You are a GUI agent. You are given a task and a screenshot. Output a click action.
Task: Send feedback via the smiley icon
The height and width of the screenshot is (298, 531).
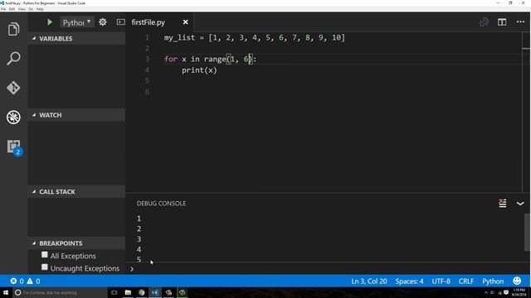tap(517, 281)
